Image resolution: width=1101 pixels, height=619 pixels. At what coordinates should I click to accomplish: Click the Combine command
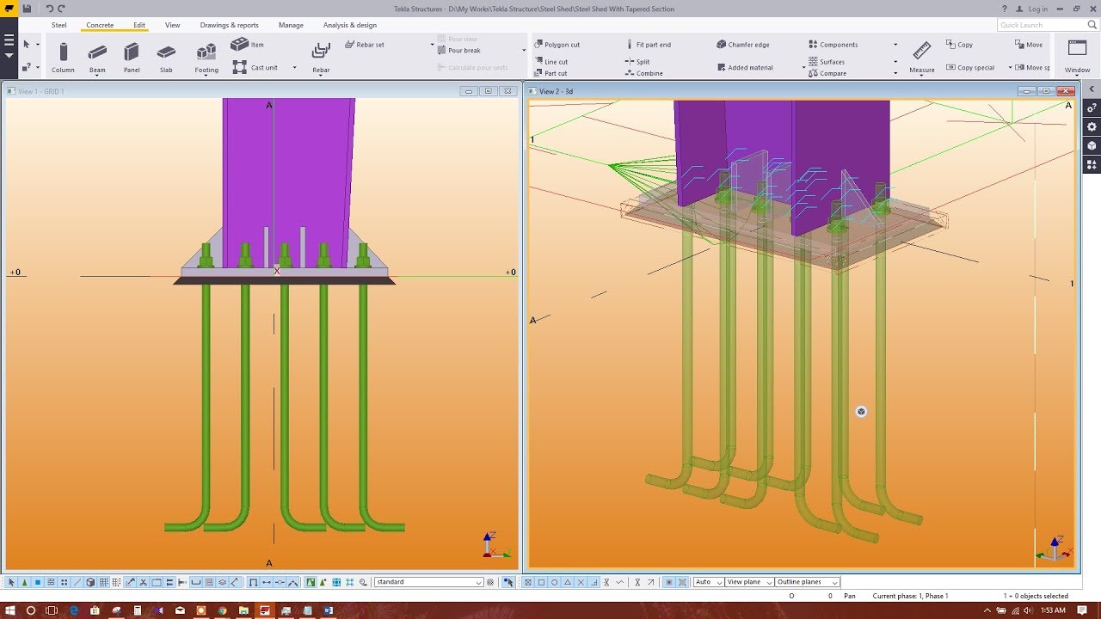(x=644, y=73)
